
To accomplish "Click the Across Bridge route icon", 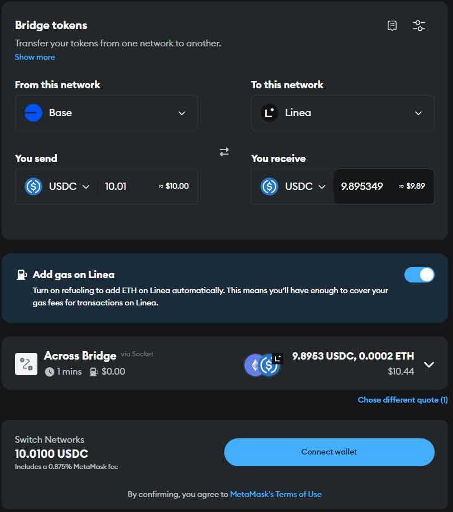I will [26, 364].
